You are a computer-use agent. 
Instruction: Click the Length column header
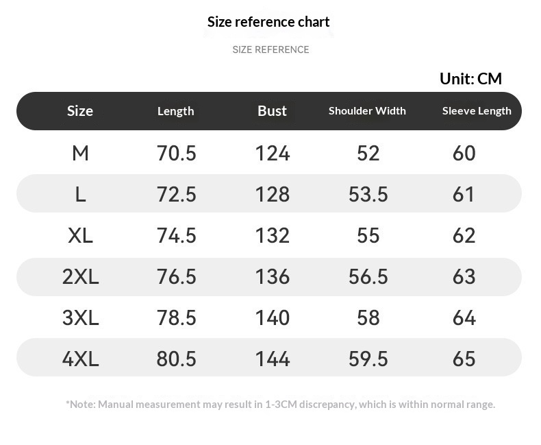176,111
